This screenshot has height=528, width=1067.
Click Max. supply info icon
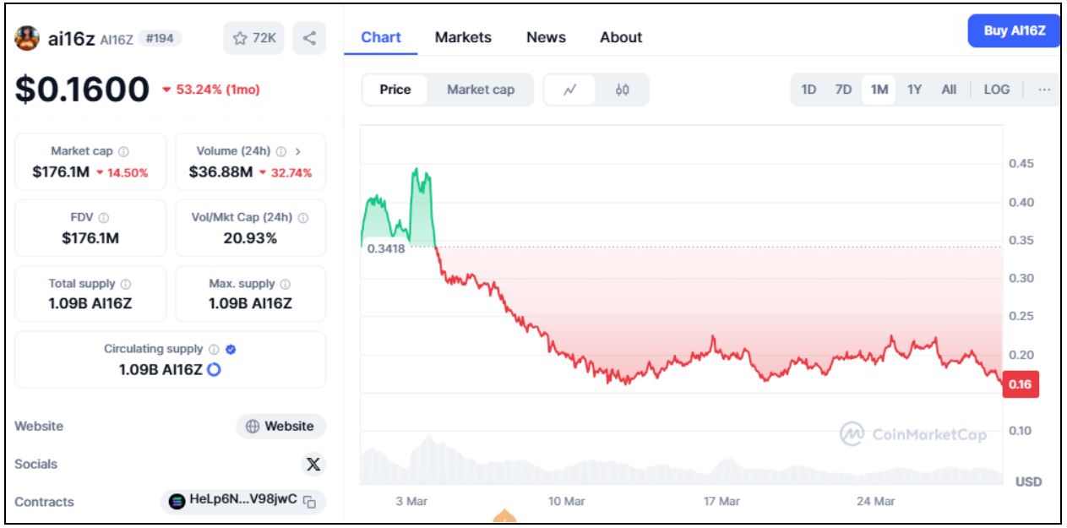tap(286, 284)
